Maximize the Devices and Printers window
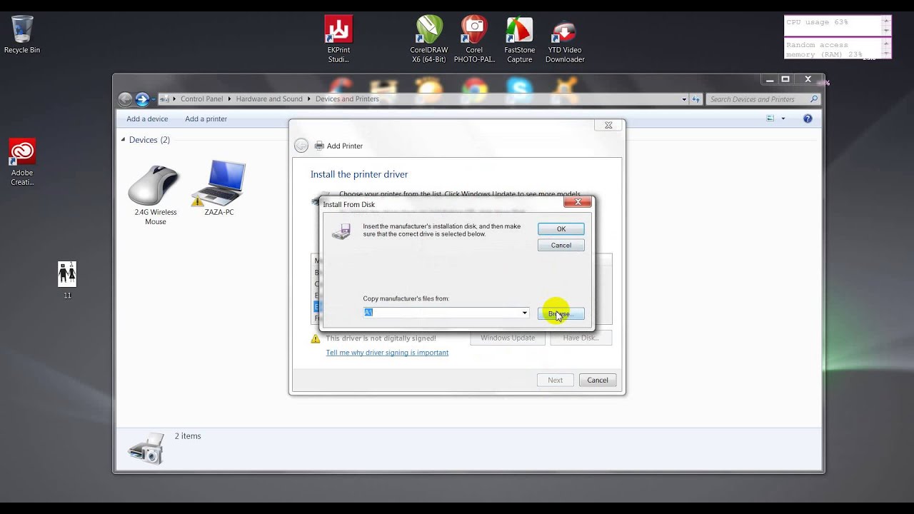The image size is (914, 514). (x=785, y=79)
